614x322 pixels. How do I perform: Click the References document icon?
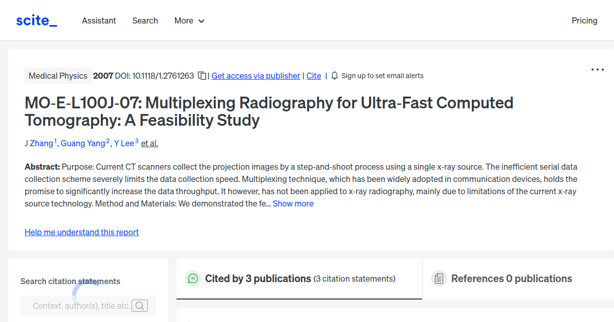point(439,279)
